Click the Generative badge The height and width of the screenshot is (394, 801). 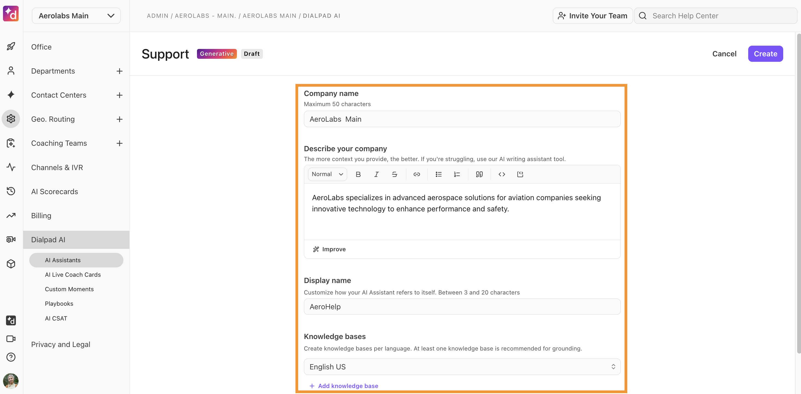tap(217, 54)
